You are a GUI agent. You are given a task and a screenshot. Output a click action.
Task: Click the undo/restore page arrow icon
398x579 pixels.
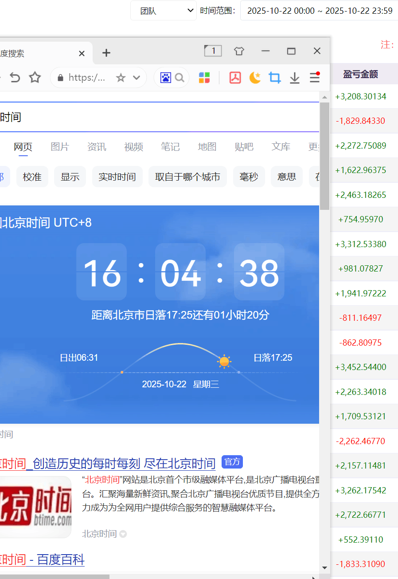(15, 78)
